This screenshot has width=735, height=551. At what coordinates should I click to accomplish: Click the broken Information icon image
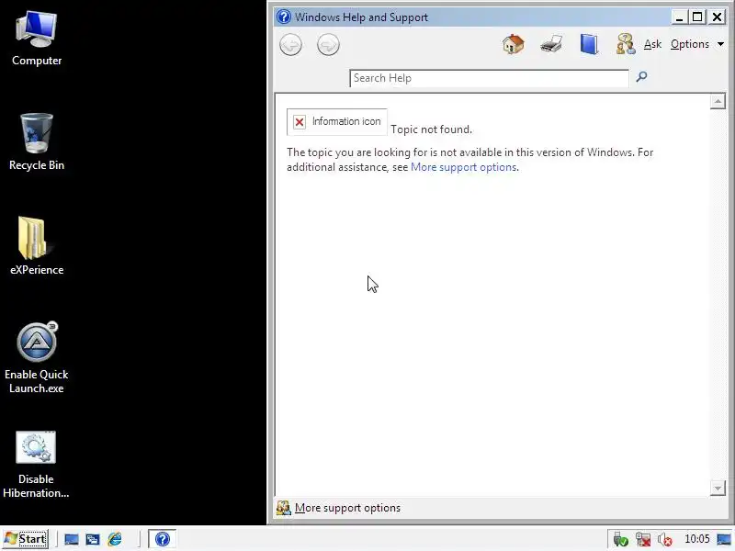(x=337, y=122)
